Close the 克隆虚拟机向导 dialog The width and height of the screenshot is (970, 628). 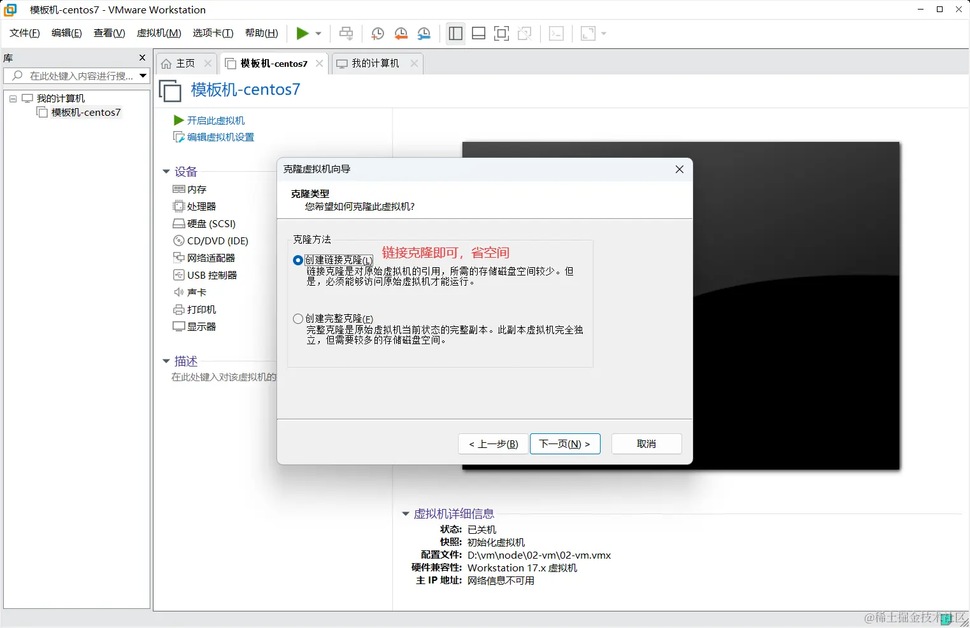click(x=680, y=169)
